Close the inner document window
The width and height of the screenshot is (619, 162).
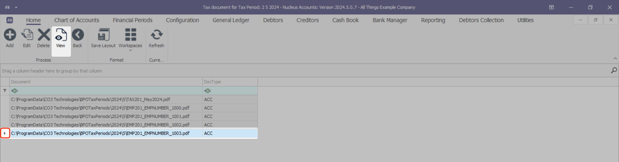point(611,20)
